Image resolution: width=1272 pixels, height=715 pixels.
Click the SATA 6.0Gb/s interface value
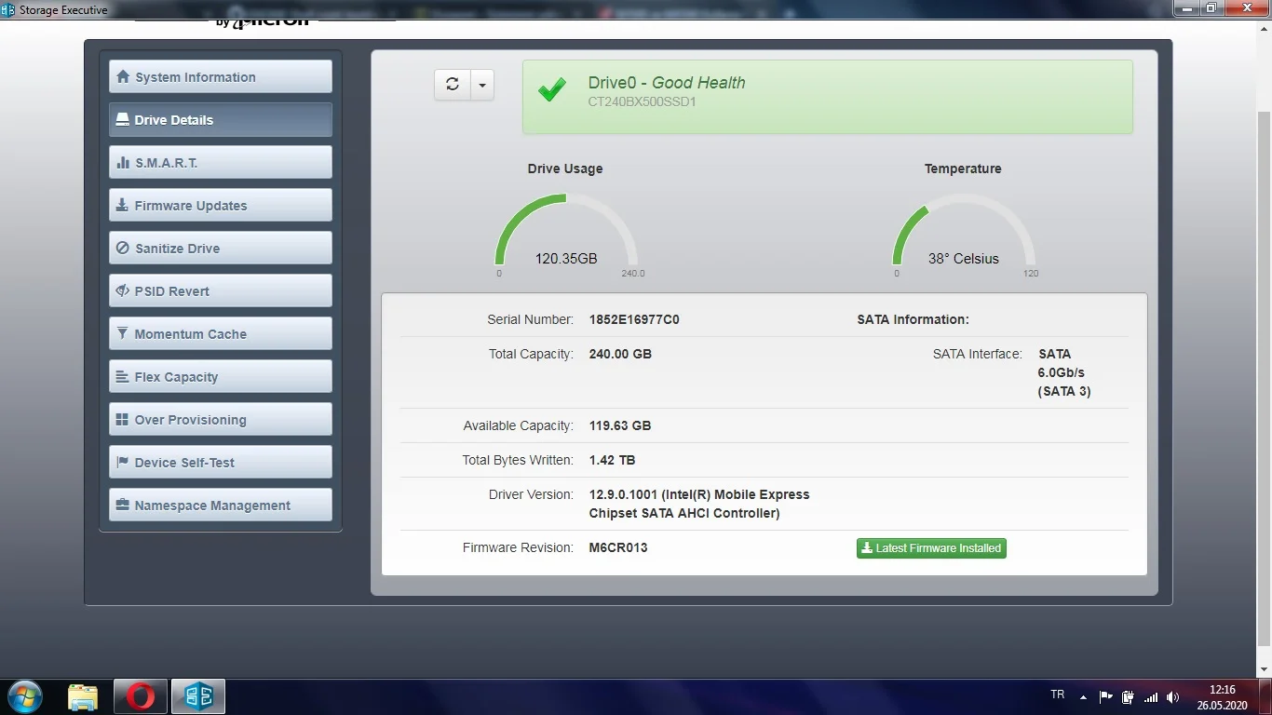pyautogui.click(x=1064, y=372)
